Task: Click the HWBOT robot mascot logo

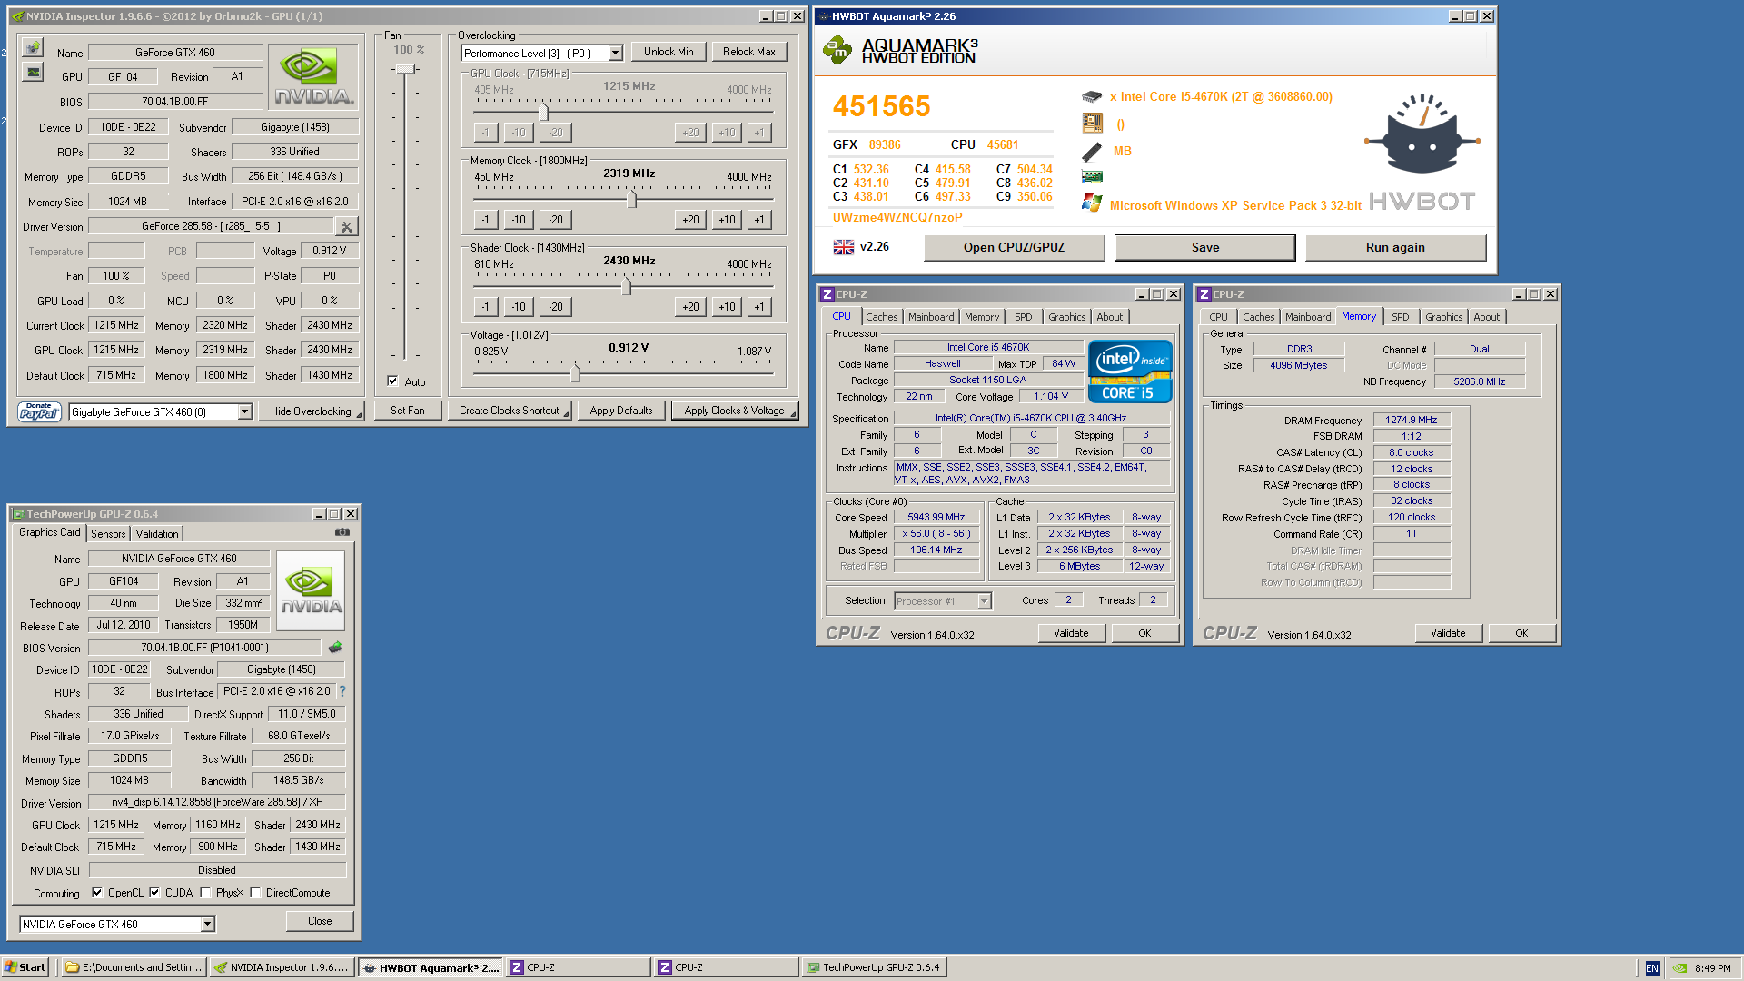Action: [1422, 134]
